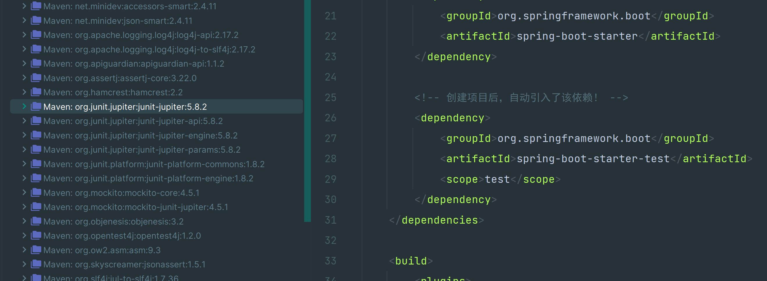Screen dimensions: 767x281
Task: Click closing dependency tag on line 23
Action: (456, 57)
